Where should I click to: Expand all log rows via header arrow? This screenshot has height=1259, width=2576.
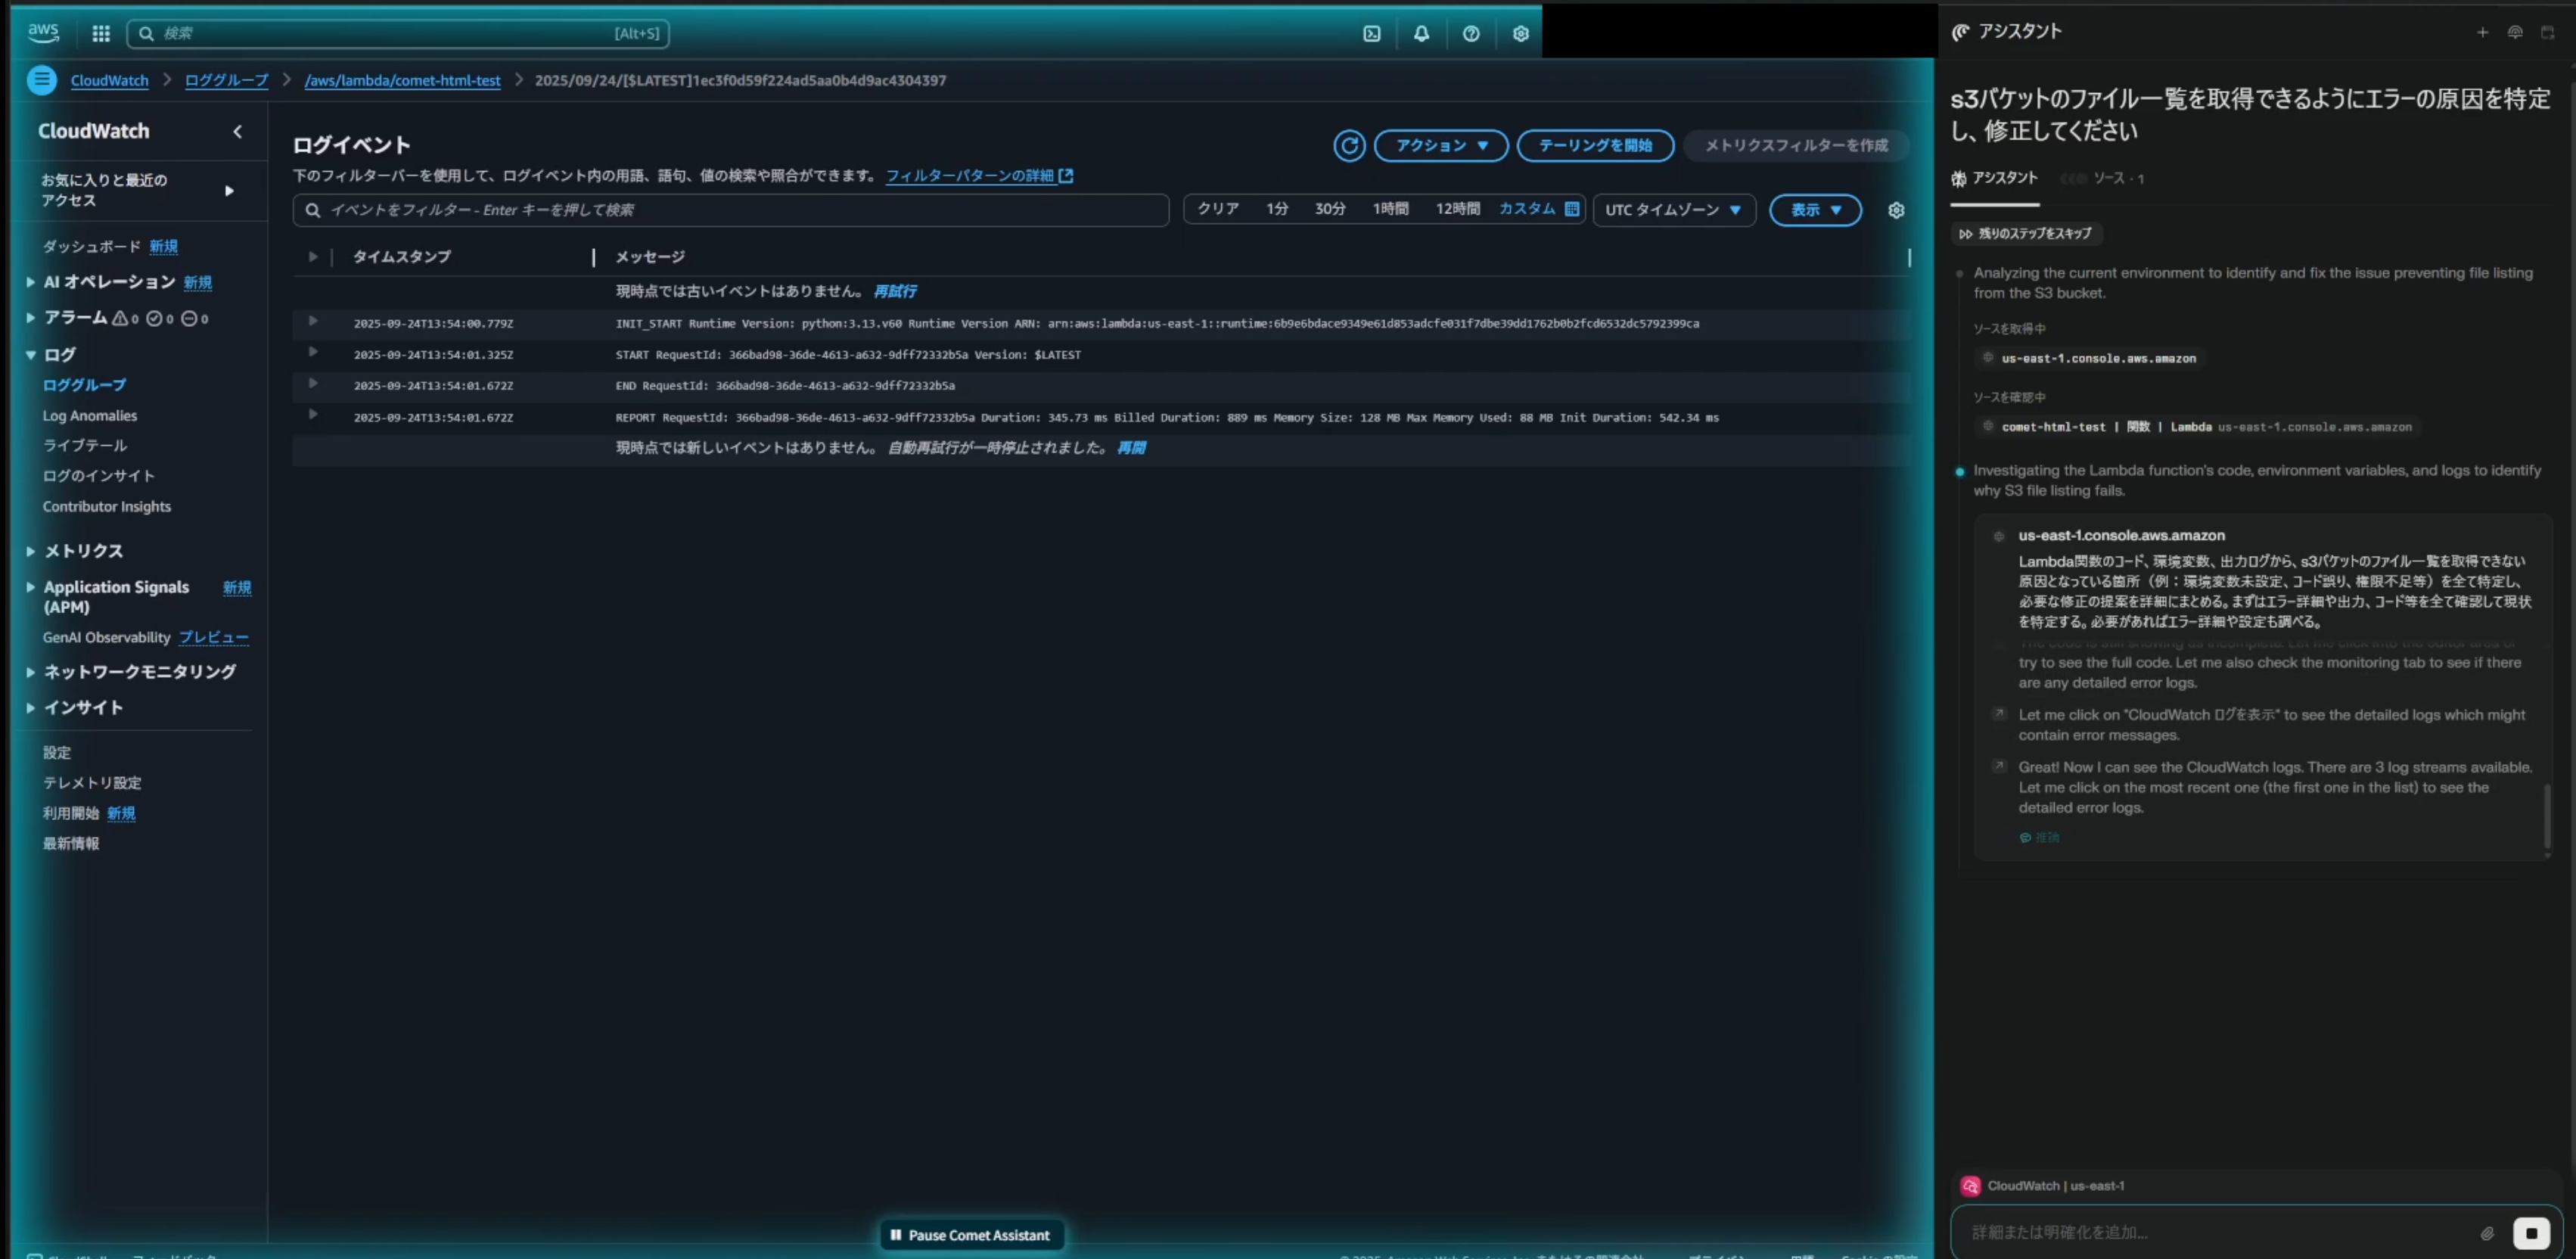coord(313,257)
